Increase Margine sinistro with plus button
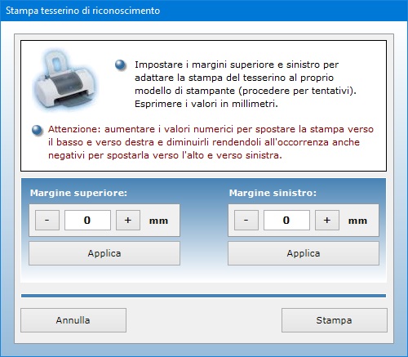This screenshot has height=357, width=408. 327,220
